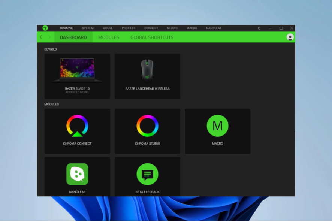
Task: Open the Chroma Connect module icon
Action: click(77, 126)
